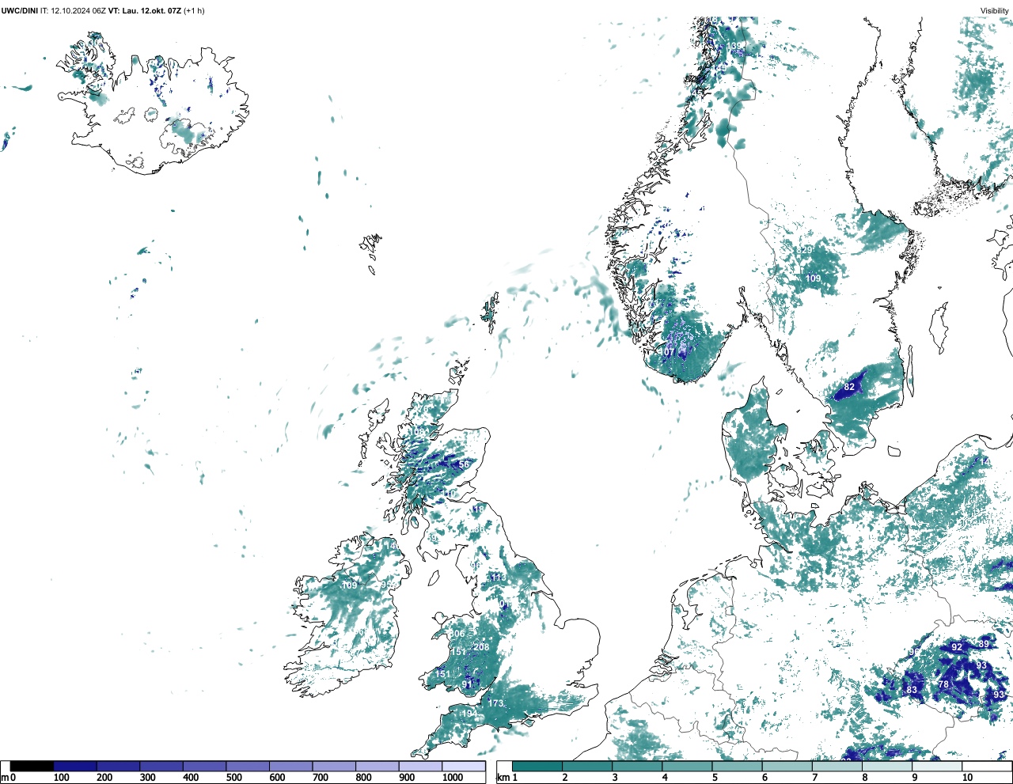This screenshot has height=784, width=1013.
Task: Click the 800–900 m legend swatch
Action: point(377,767)
